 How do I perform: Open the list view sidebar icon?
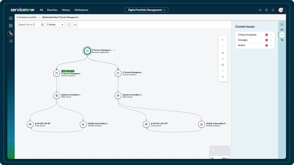(11, 41)
